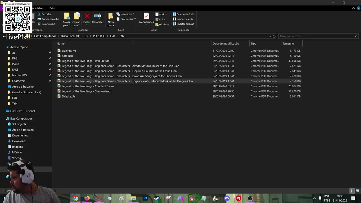The height and width of the screenshot is (203, 361).
Task: Open OneDrive - Personal in sidebar
Action: click(23, 111)
